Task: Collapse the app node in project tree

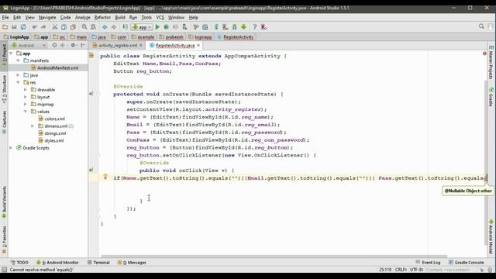Action: click(12, 53)
